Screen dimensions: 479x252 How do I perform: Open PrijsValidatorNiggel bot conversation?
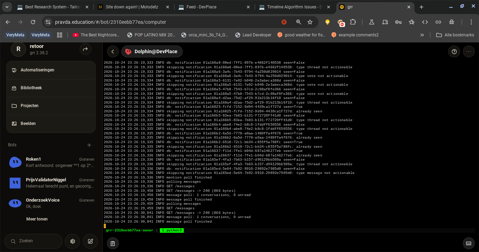(51, 183)
